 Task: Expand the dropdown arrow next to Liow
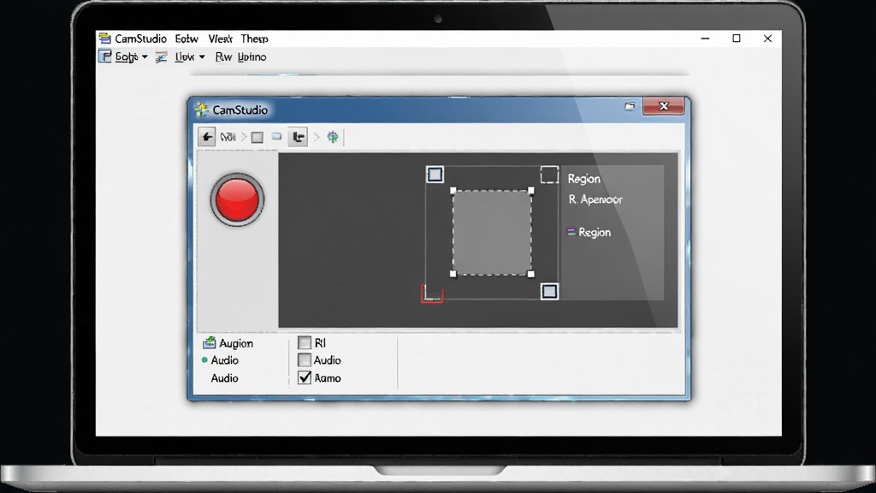tap(202, 57)
